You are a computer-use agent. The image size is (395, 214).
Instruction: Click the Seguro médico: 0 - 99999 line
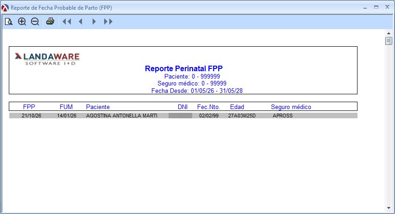(192, 84)
